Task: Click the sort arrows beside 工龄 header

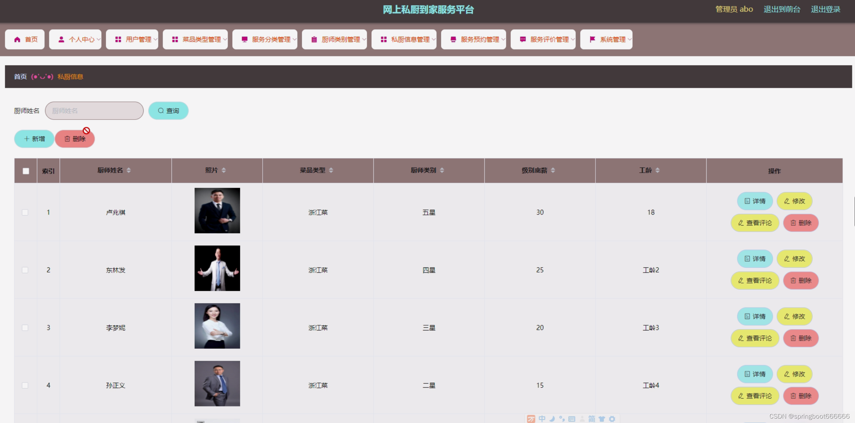Action: [657, 170]
